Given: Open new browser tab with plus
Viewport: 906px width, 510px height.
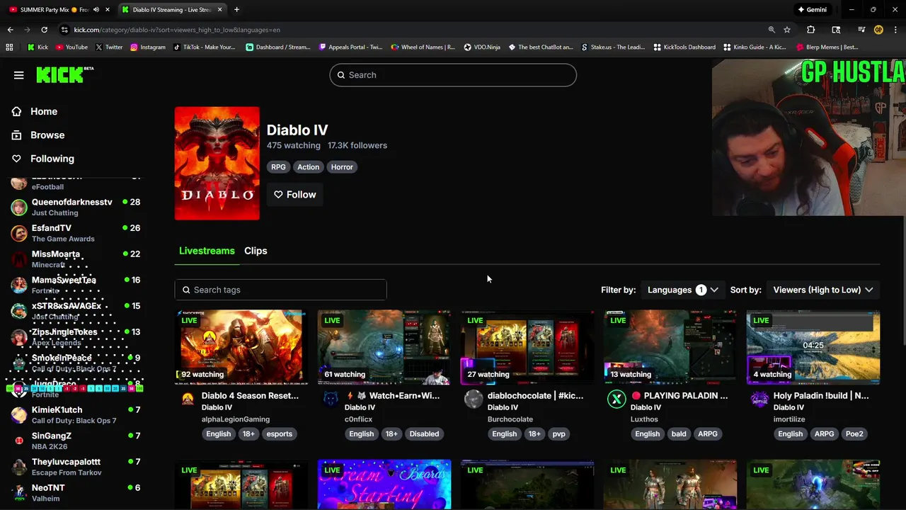Looking at the screenshot, I should point(236,10).
